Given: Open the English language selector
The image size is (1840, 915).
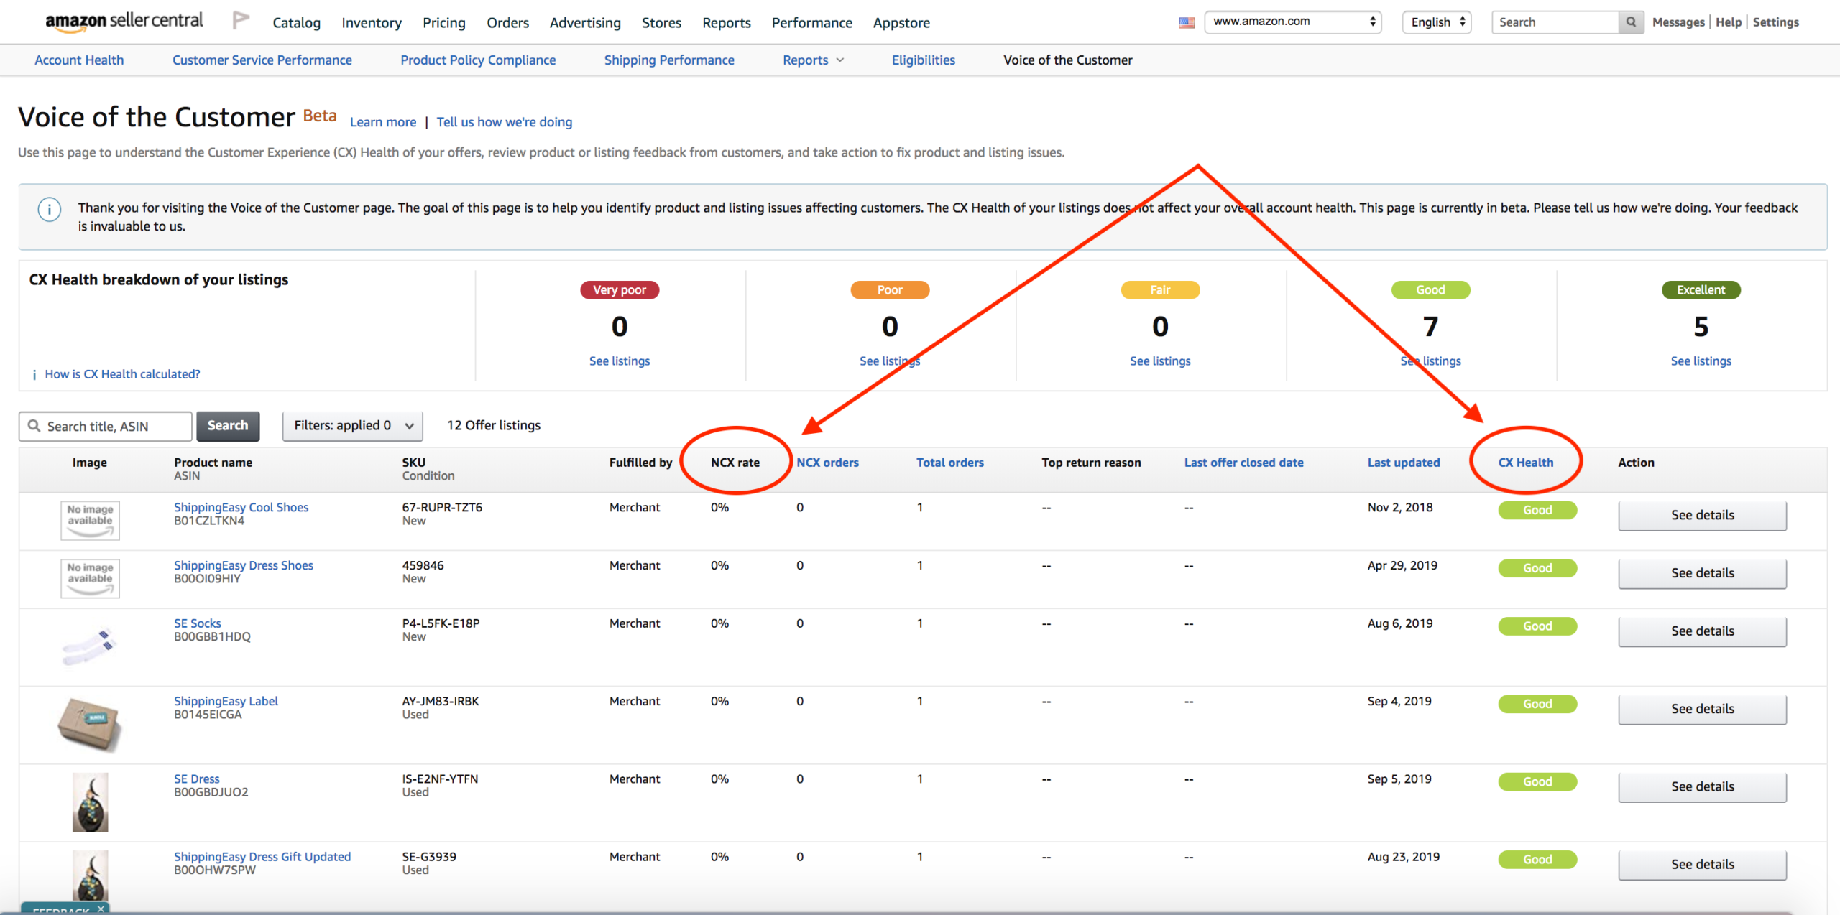Looking at the screenshot, I should (x=1437, y=22).
